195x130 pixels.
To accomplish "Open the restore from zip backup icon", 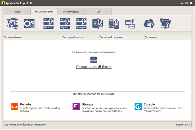I will click(12, 23).
